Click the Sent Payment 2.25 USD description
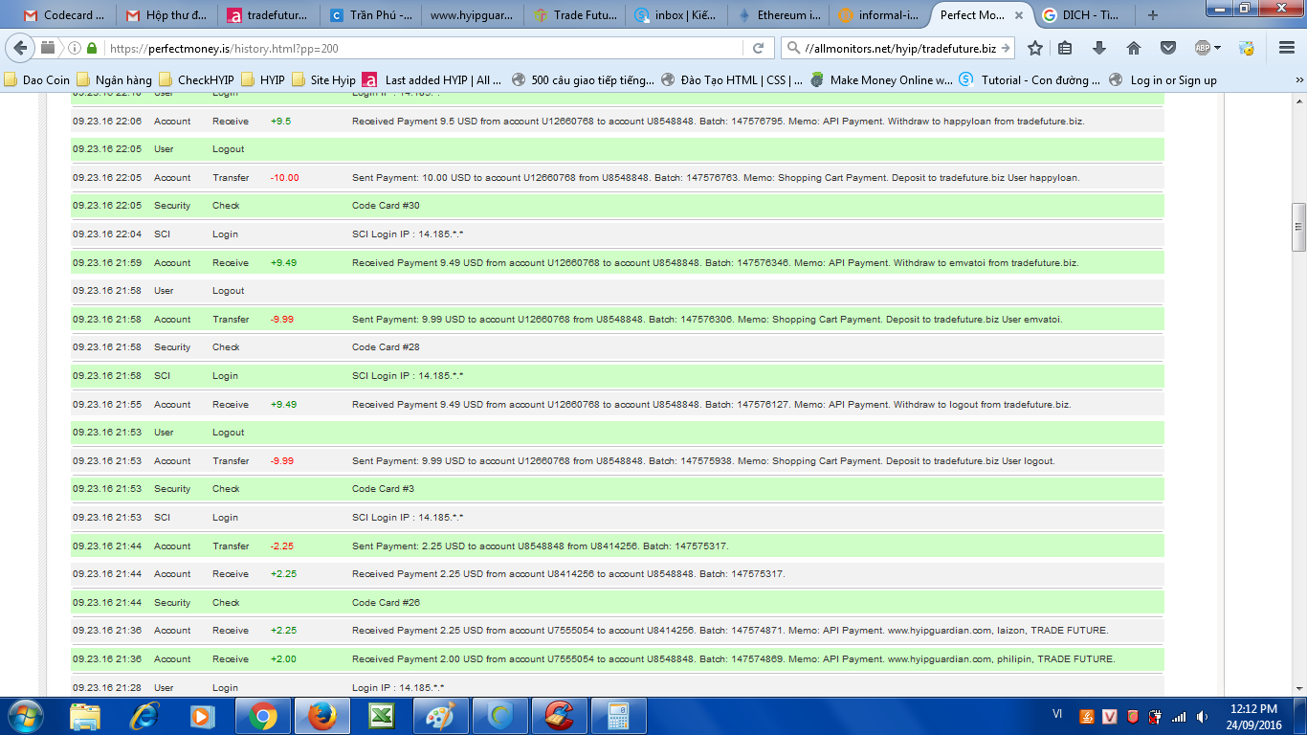 click(x=541, y=546)
